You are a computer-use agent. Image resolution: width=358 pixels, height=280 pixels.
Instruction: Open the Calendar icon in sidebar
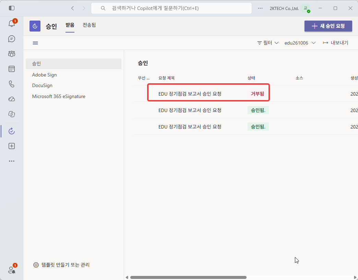click(12, 69)
